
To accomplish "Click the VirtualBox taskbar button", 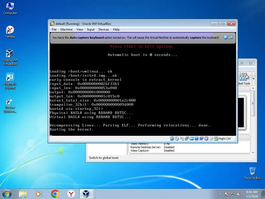I will [86, 194].
